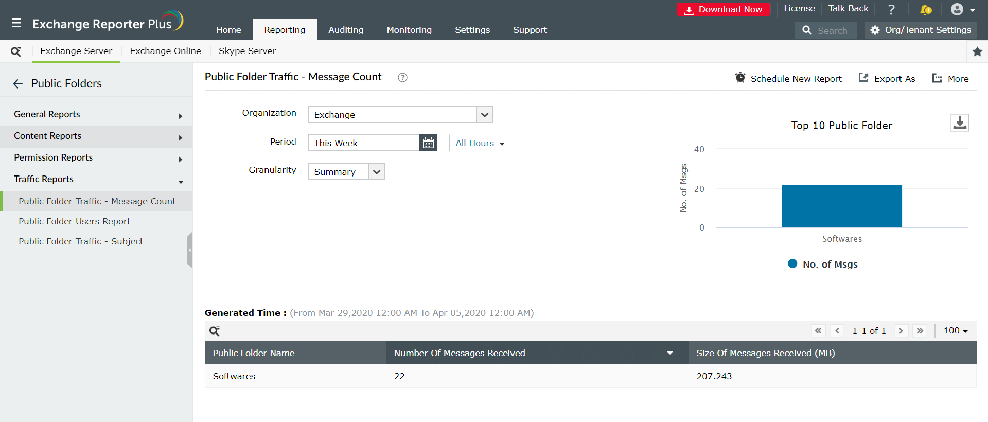Viewport: 988px width, 422px height.
Task: Expand General Reports section
Action: tap(96, 114)
